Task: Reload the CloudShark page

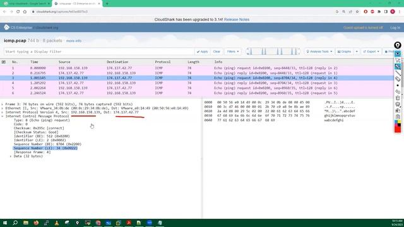Action: point(18,11)
